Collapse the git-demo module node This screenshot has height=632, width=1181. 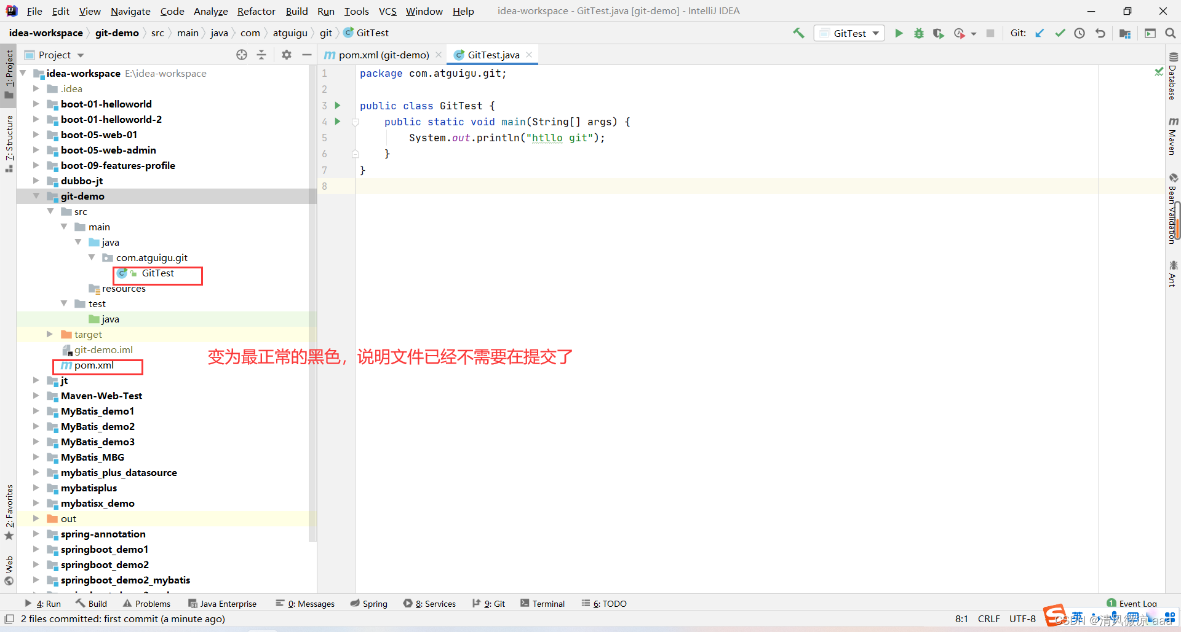[36, 196]
